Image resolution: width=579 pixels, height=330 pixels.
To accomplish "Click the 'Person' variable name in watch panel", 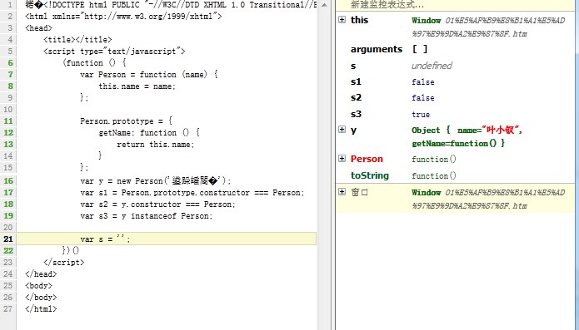I will [x=367, y=159].
